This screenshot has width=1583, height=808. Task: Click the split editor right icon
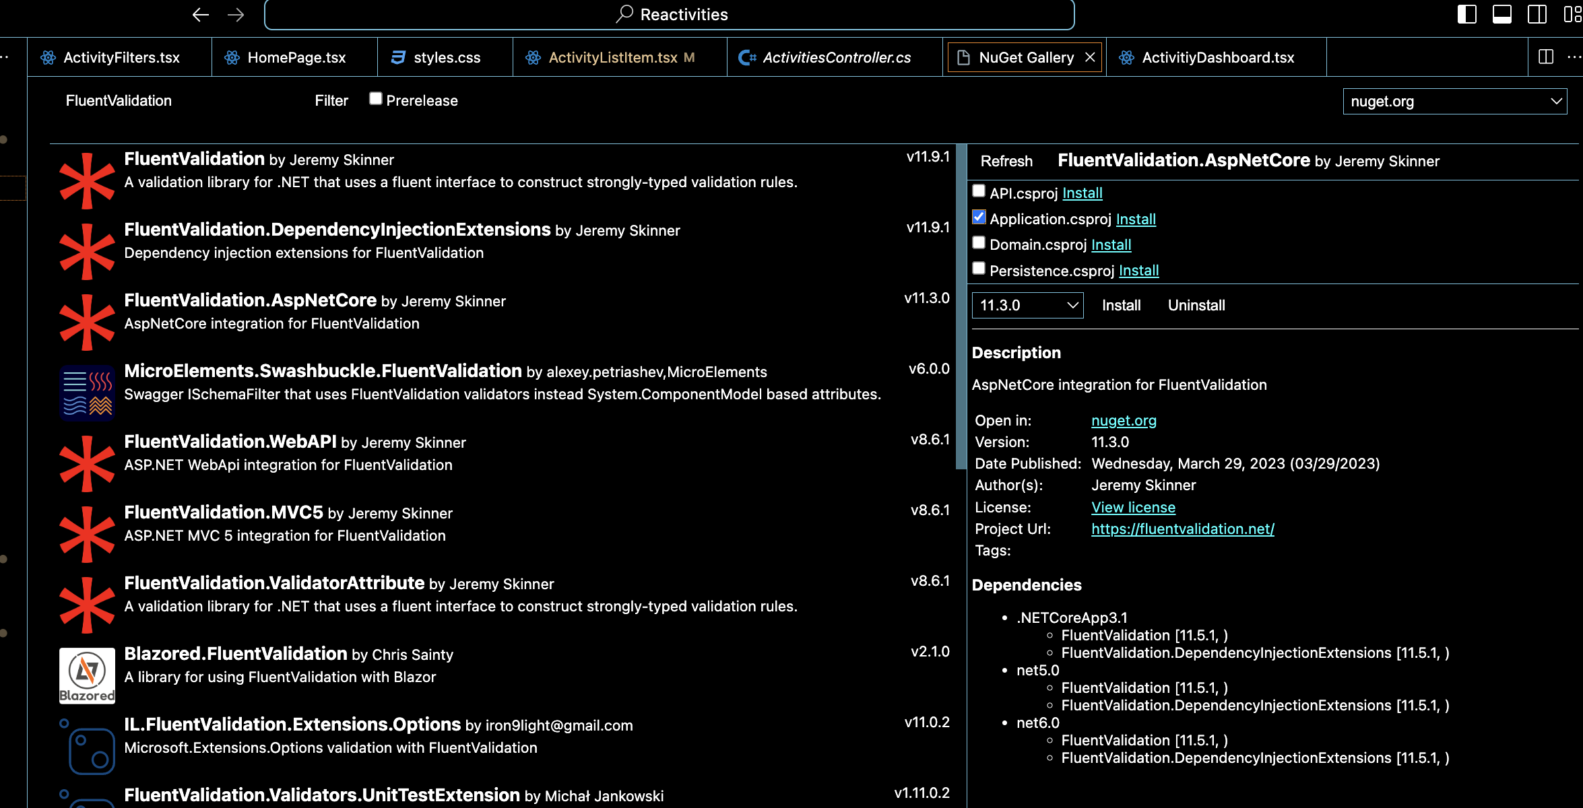pos(1546,57)
